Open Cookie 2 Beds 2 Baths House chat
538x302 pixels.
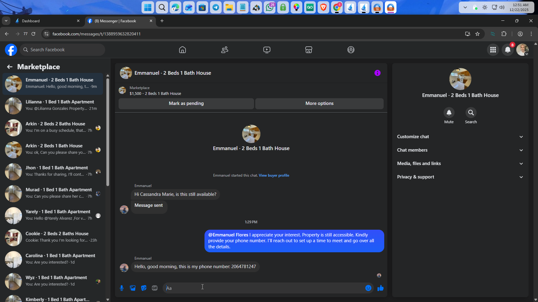tap(53, 238)
